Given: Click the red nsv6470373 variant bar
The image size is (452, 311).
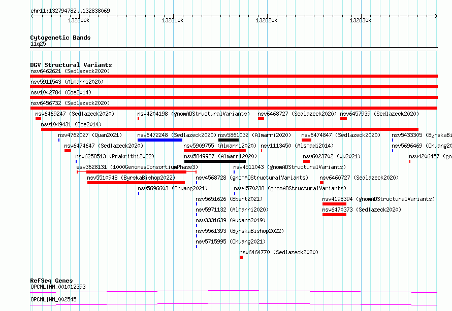Looking at the screenshot, I should point(334,215).
